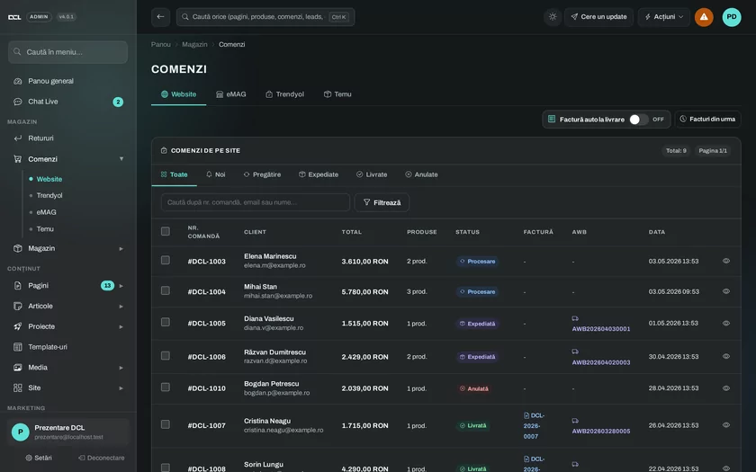Click the Magazin breadcrumb link
The width and height of the screenshot is (756, 472).
[194, 44]
